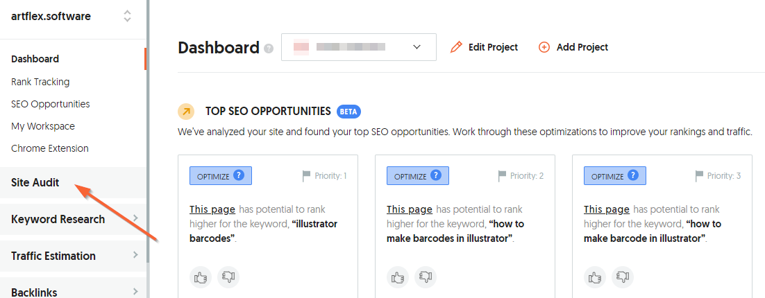Click the Priority 2 flag icon

502,176
